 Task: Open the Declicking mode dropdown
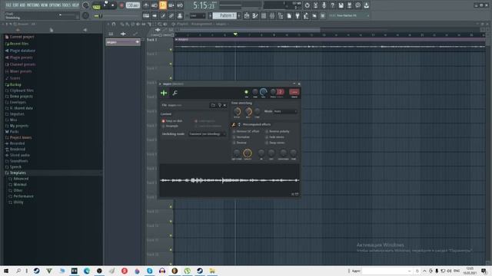208,134
